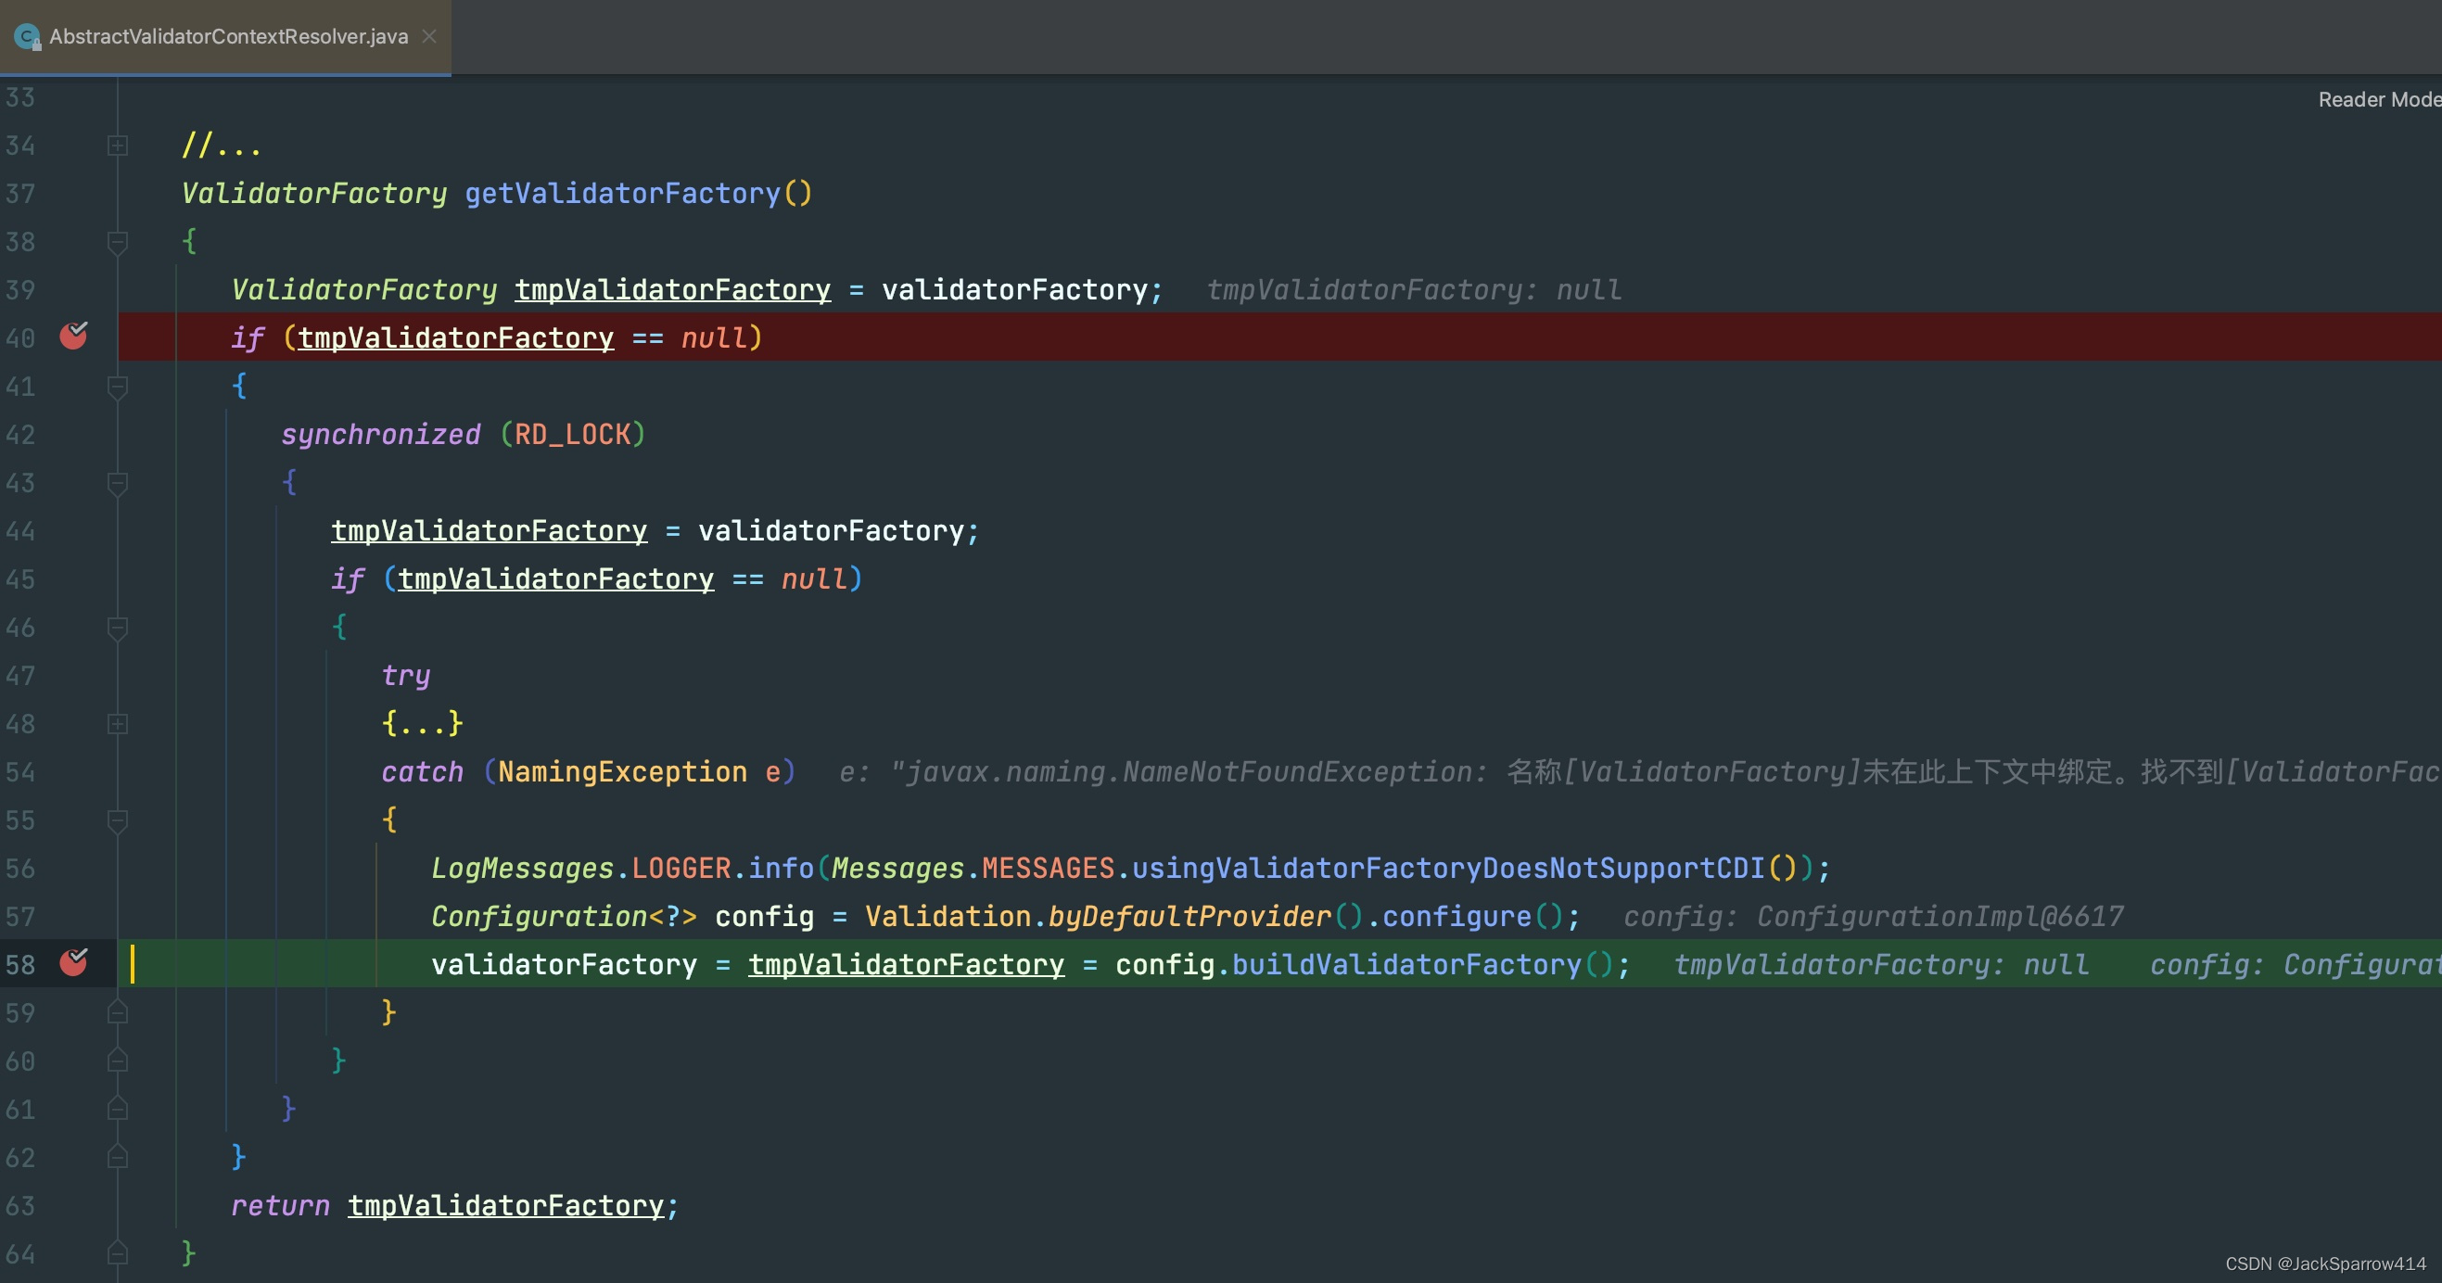This screenshot has width=2442, height=1283.
Task: Click tmpValidatorFactory assignment on line 44
Action: [x=490, y=530]
